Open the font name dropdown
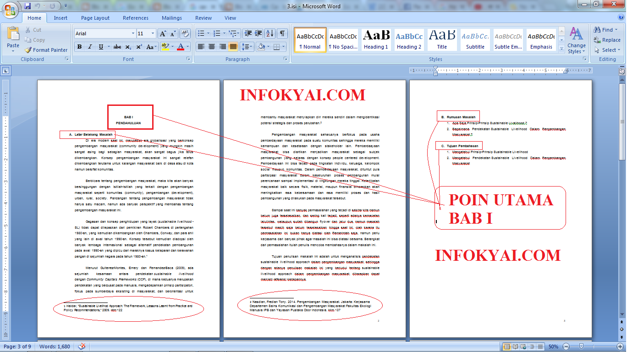The height and width of the screenshot is (352, 627). point(133,33)
